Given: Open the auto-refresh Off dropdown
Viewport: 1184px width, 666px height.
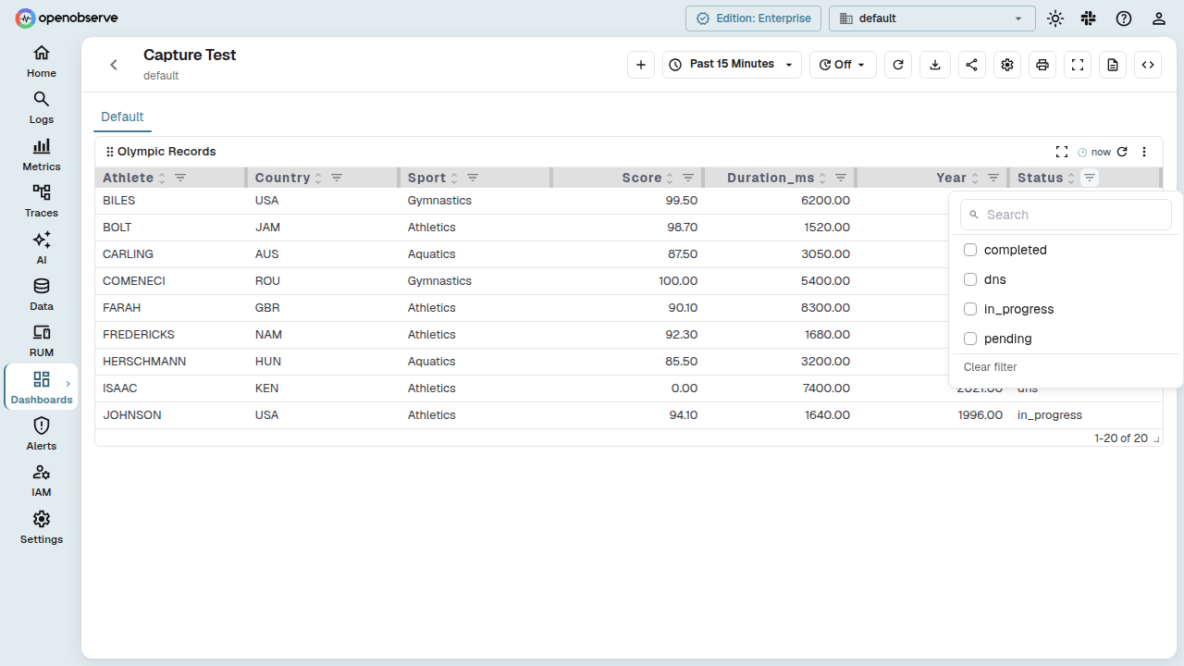Looking at the screenshot, I should tap(843, 65).
